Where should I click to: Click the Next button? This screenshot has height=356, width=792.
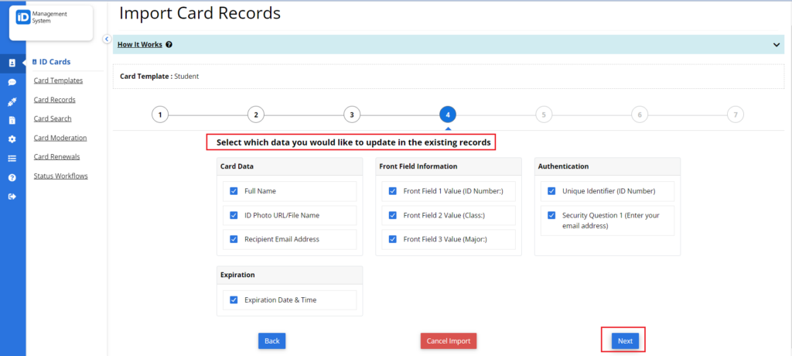624,341
